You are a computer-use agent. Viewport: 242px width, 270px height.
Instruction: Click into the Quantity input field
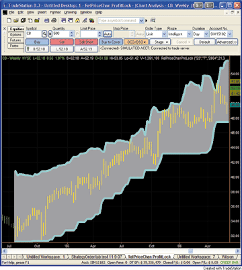tap(61, 34)
